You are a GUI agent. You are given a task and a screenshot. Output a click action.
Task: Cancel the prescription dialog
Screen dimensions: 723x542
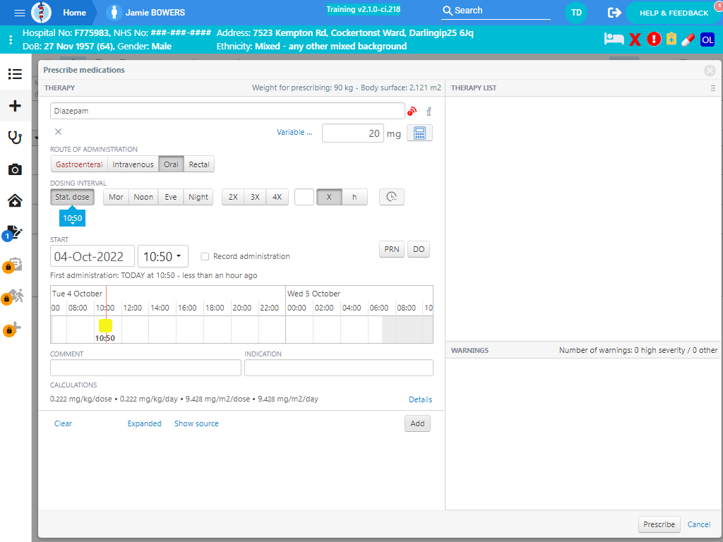pyautogui.click(x=698, y=524)
